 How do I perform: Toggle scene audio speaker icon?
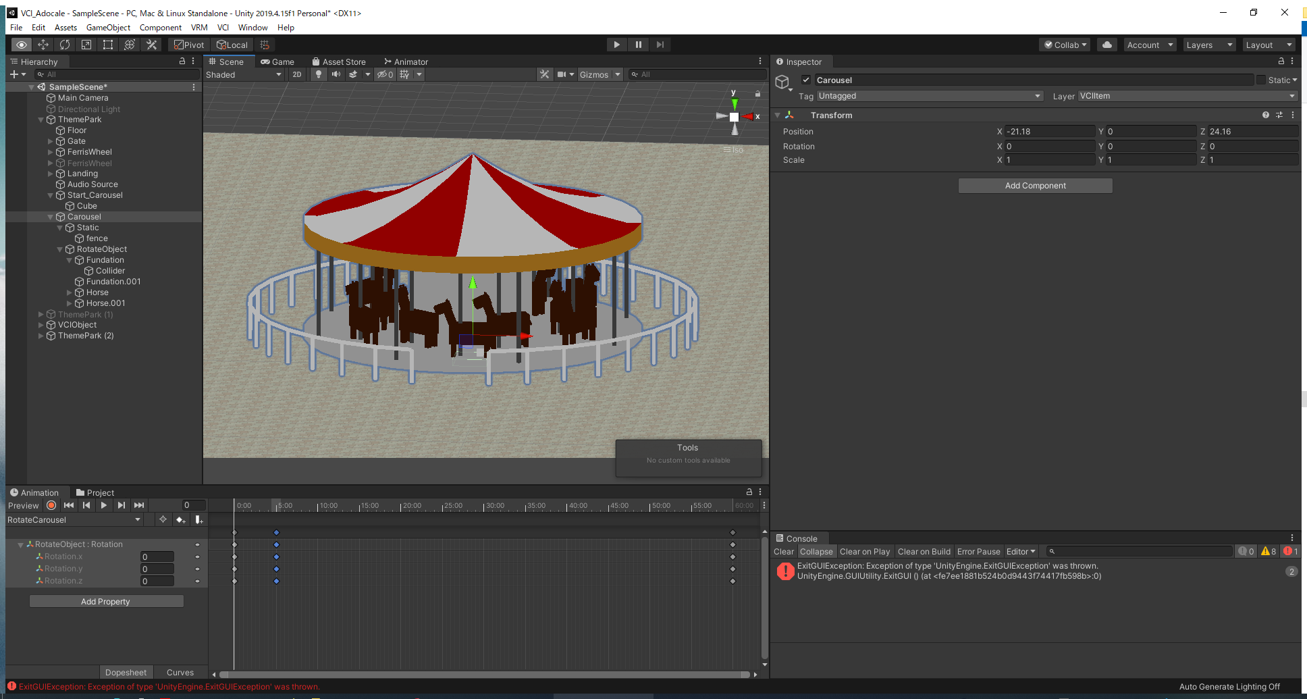(336, 74)
